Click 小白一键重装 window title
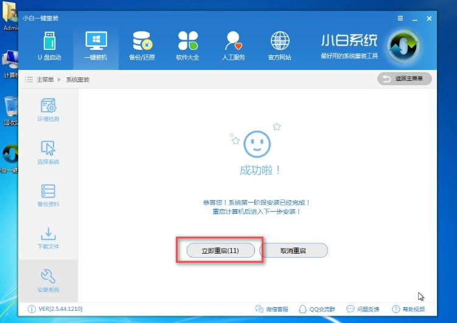Screen dimensions: 457x323 pos(41,18)
